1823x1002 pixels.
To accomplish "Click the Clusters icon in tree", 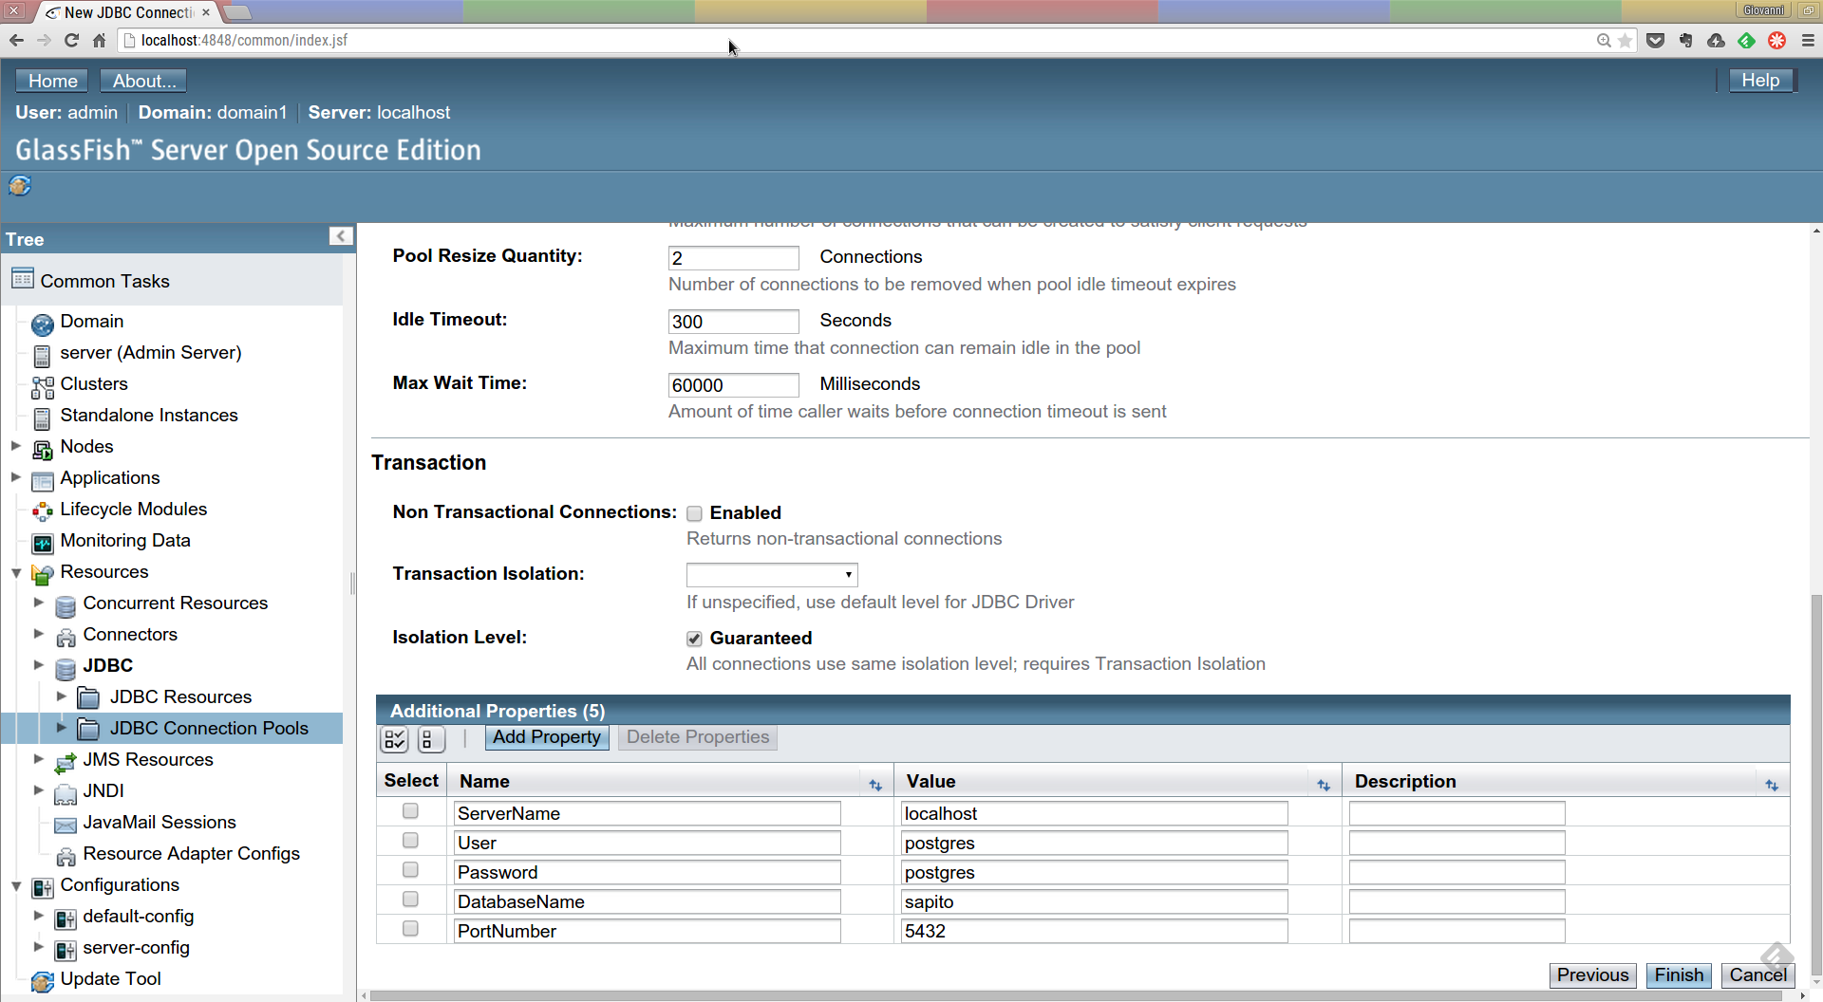I will (x=43, y=387).
